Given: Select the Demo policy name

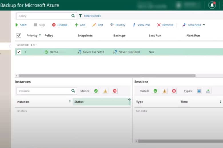Looking at the screenshot, I should point(54,52).
